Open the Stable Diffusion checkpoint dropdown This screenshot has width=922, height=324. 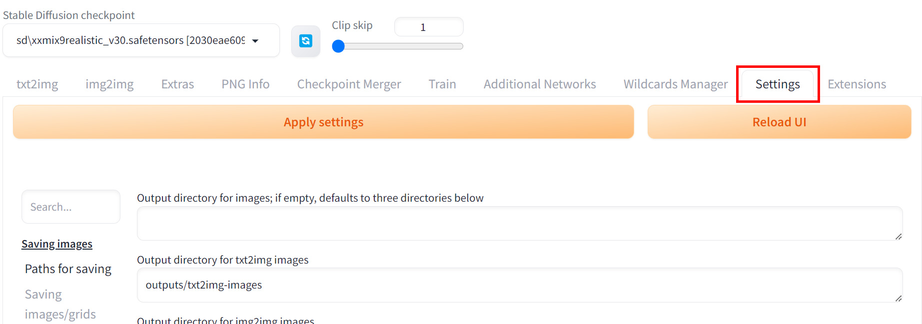[140, 40]
